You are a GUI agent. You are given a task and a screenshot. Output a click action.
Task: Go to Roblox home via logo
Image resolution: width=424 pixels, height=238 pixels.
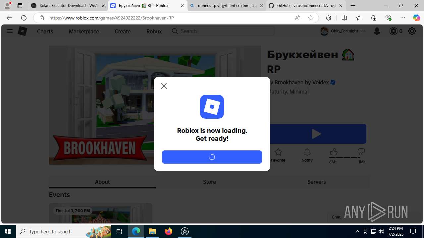pos(22,31)
